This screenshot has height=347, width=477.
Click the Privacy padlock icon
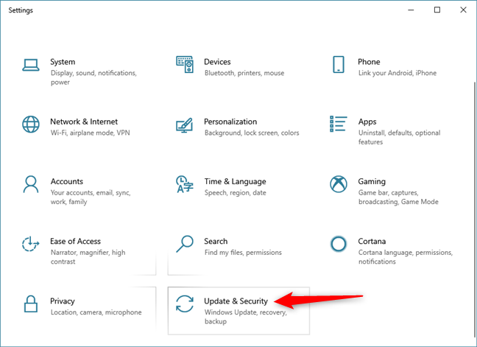pyautogui.click(x=30, y=303)
